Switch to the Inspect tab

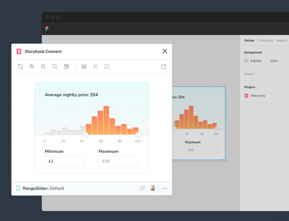click(x=282, y=40)
